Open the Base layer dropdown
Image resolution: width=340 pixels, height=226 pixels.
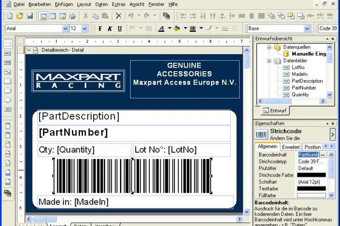tap(307, 28)
